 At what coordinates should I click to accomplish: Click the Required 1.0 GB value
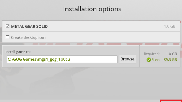171,54
